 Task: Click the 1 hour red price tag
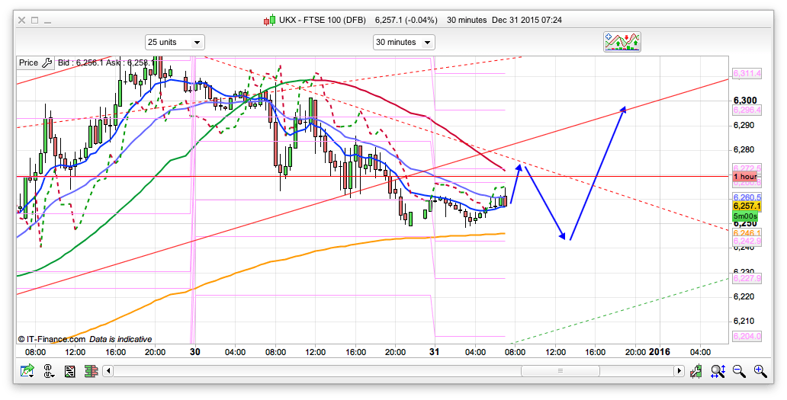pyautogui.click(x=744, y=177)
